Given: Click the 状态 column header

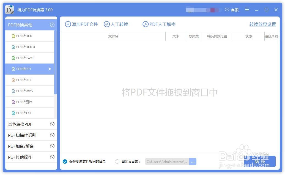Looking at the screenshot, I should (249, 36).
